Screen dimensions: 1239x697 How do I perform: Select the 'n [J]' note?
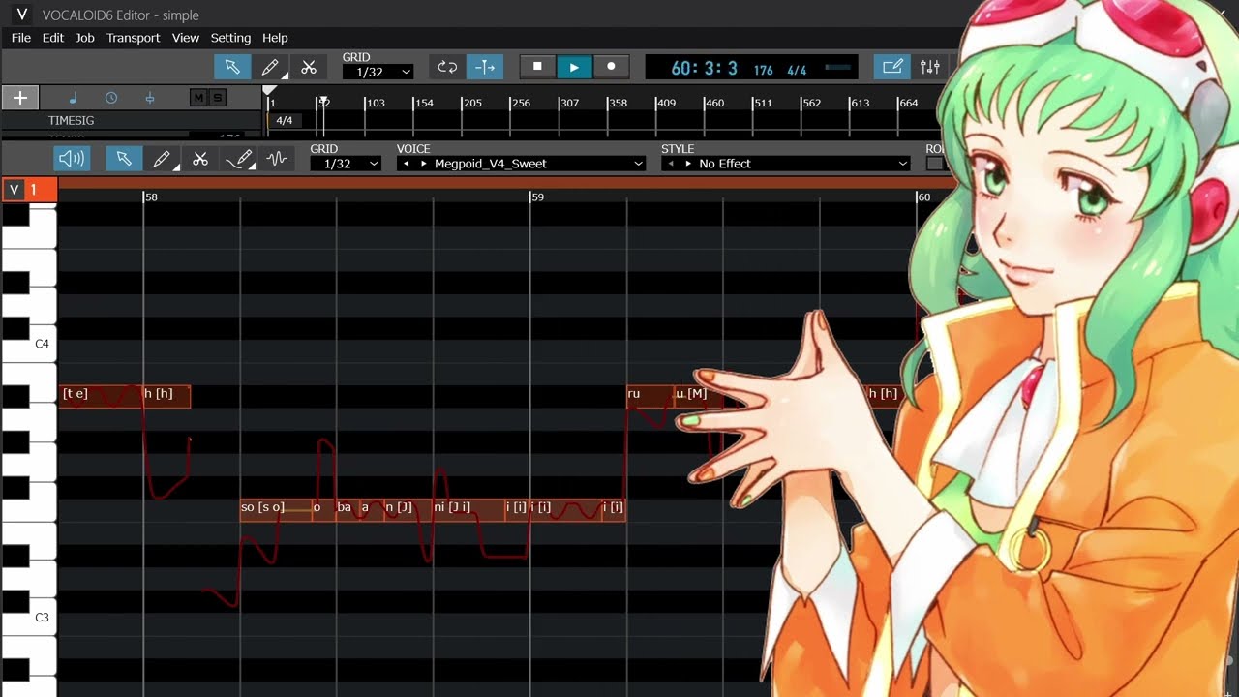tap(408, 510)
